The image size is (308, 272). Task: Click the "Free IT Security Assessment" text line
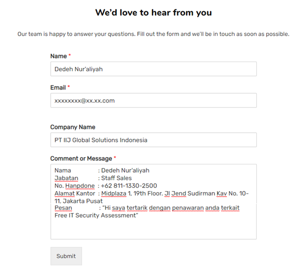96,216
